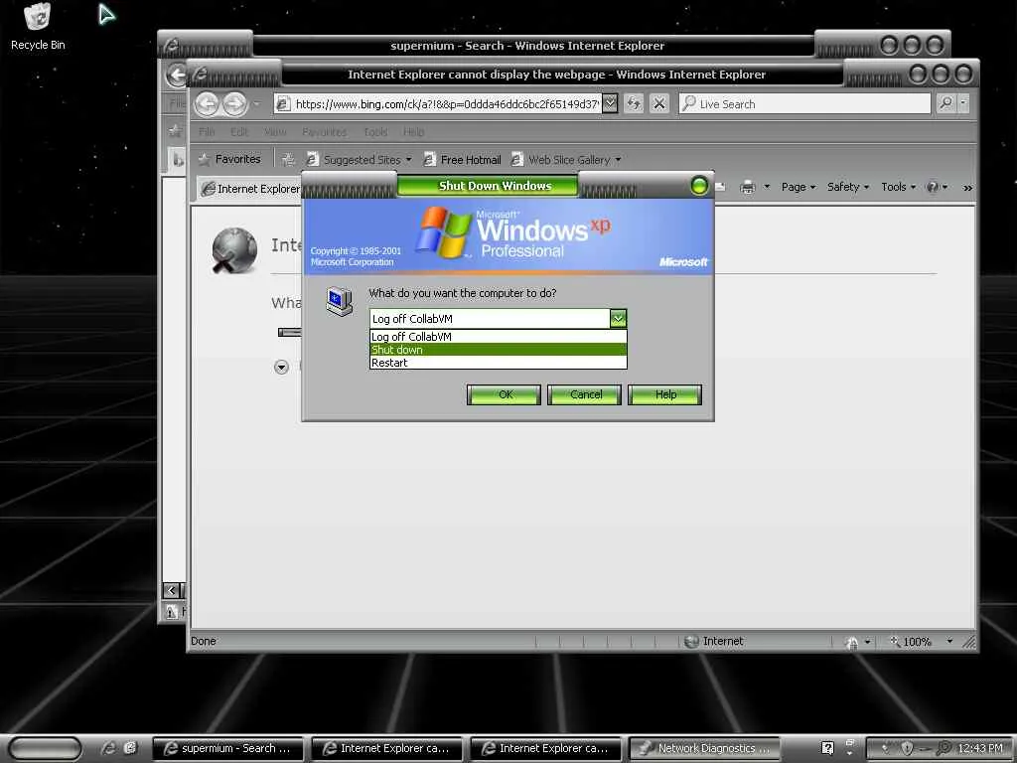Click the computer icon in shutdown dialog
This screenshot has width=1017, height=763.
340,301
